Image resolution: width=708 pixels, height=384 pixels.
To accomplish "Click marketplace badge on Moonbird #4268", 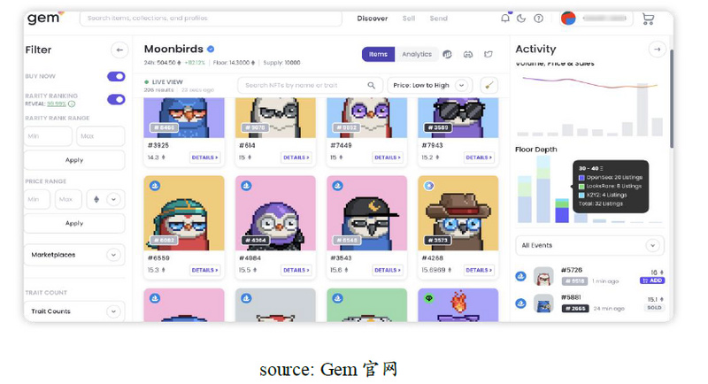I will (429, 186).
